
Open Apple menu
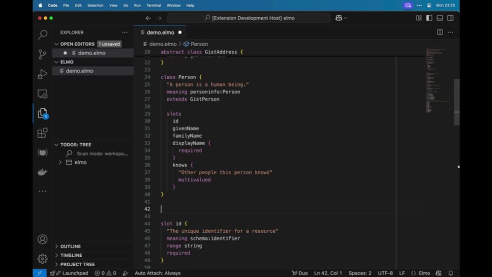40,5
